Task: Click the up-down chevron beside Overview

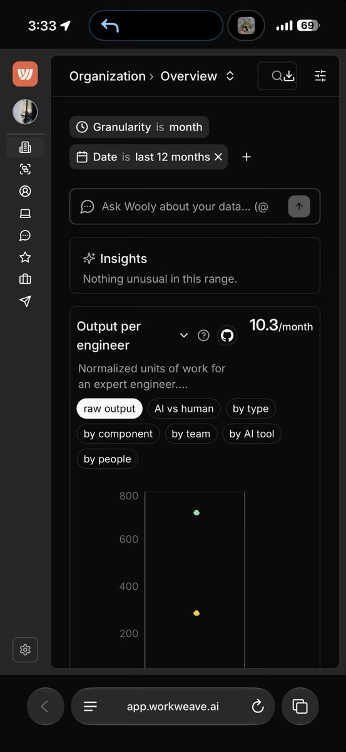Action: tap(230, 76)
